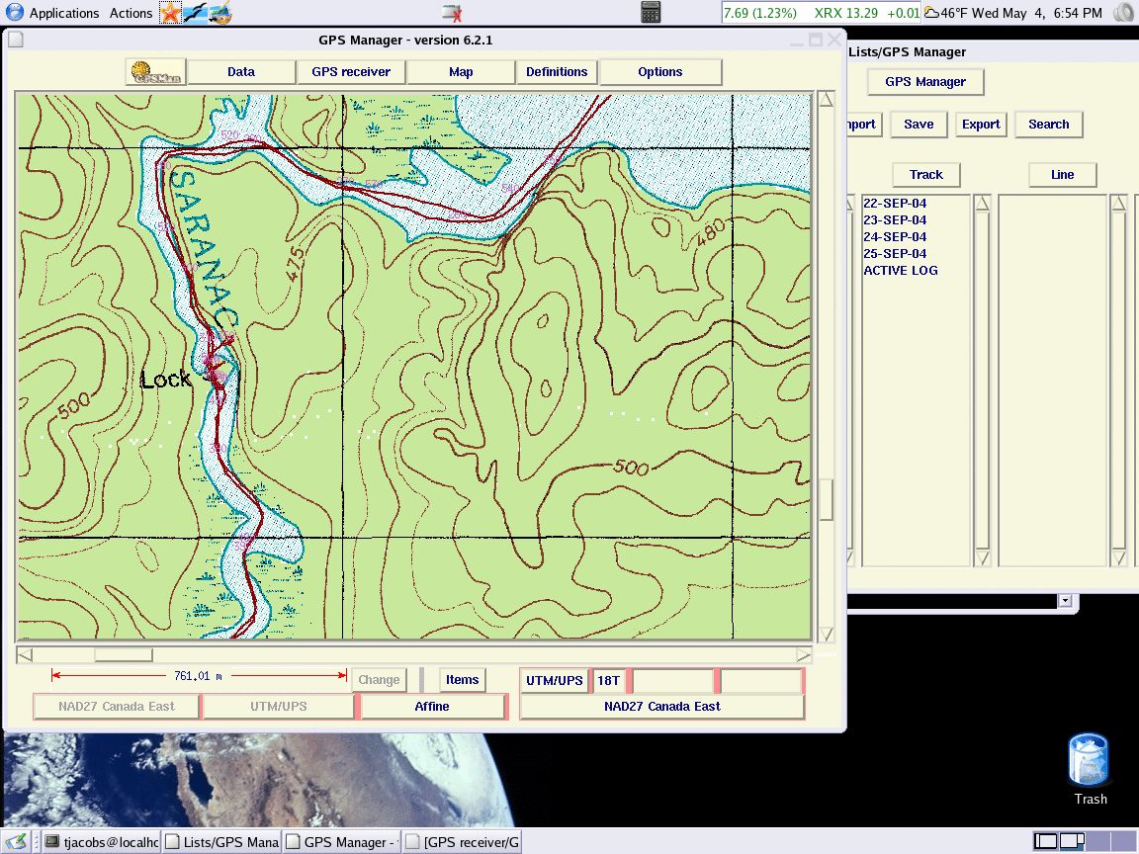
Task: Click the Line list up scroll arrow
Action: click(1118, 204)
